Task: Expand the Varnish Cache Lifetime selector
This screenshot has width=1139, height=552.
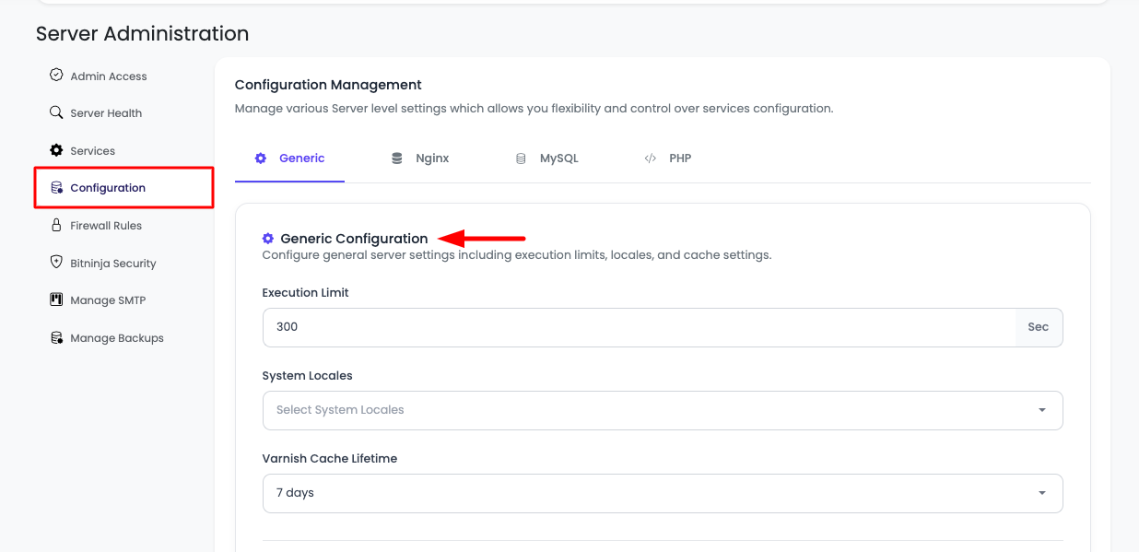Action: click(663, 493)
